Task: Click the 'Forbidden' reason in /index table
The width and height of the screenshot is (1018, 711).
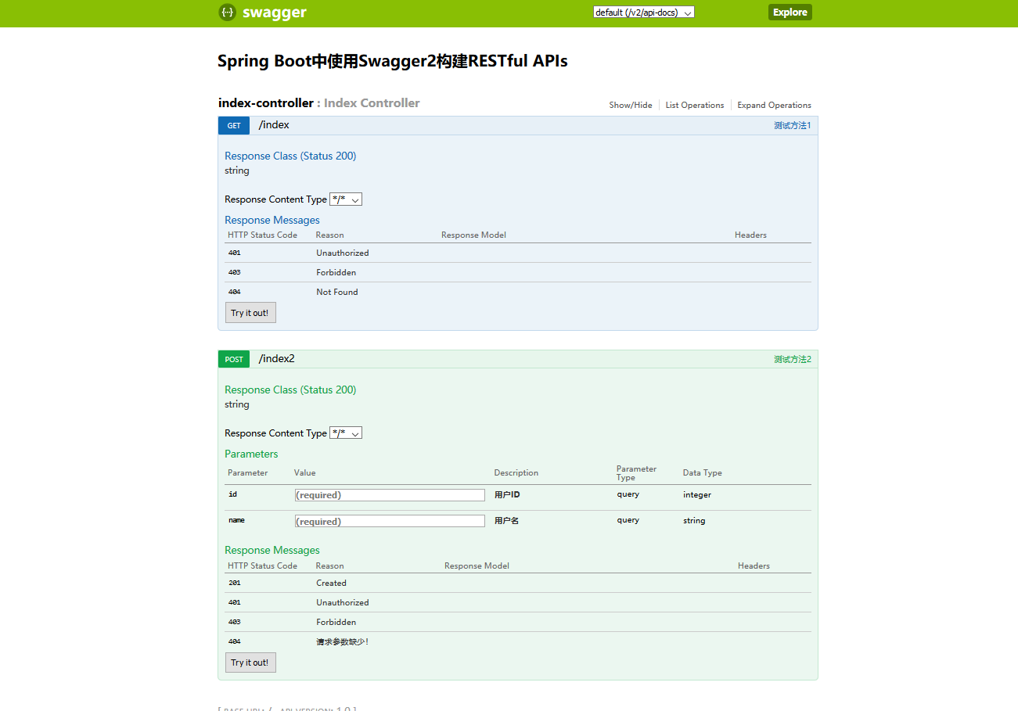Action: pyautogui.click(x=336, y=272)
